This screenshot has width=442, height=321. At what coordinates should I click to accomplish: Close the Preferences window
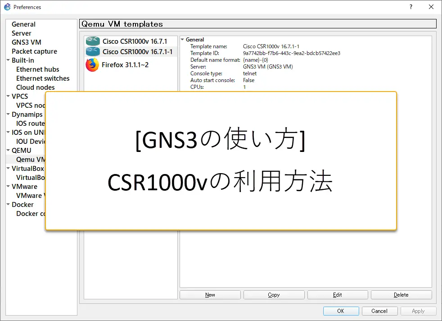(431, 7)
